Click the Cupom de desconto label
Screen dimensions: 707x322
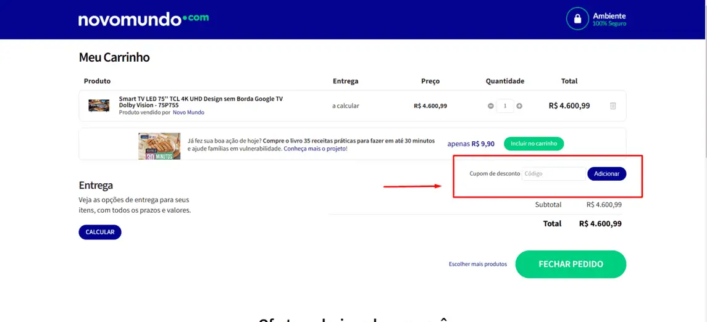coord(495,174)
